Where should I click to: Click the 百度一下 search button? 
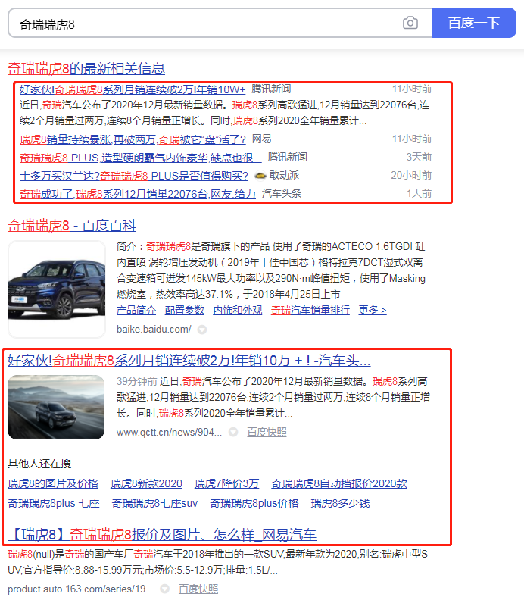474,23
